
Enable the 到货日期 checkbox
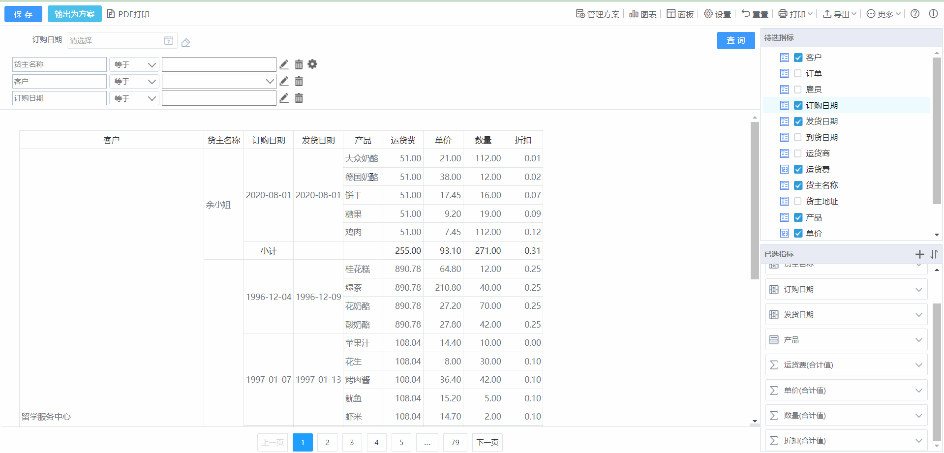pyautogui.click(x=798, y=138)
